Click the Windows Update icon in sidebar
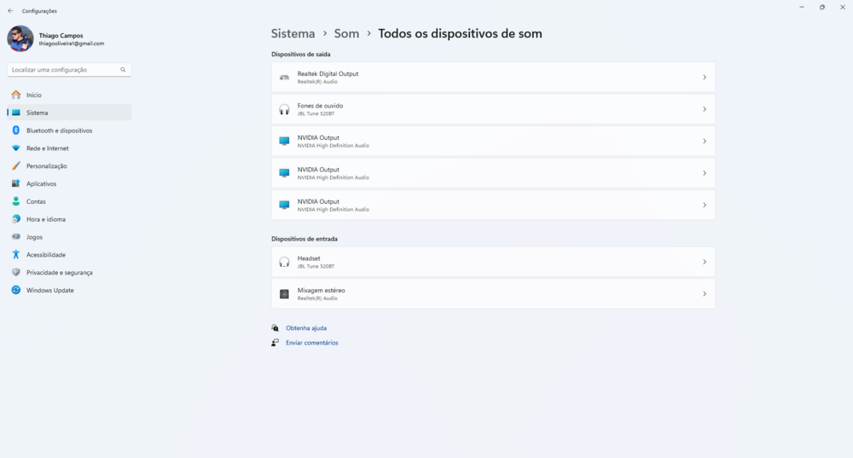The width and height of the screenshot is (853, 458). (16, 290)
